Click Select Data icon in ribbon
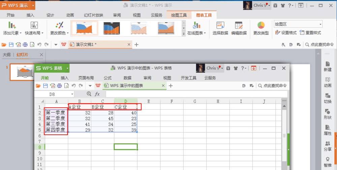Screen dimensions: 337x170 pos(220,25)
